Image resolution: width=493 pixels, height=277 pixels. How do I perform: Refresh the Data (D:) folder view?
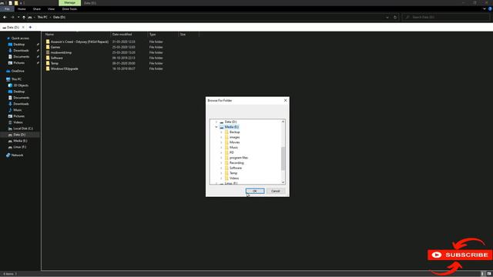(x=395, y=17)
